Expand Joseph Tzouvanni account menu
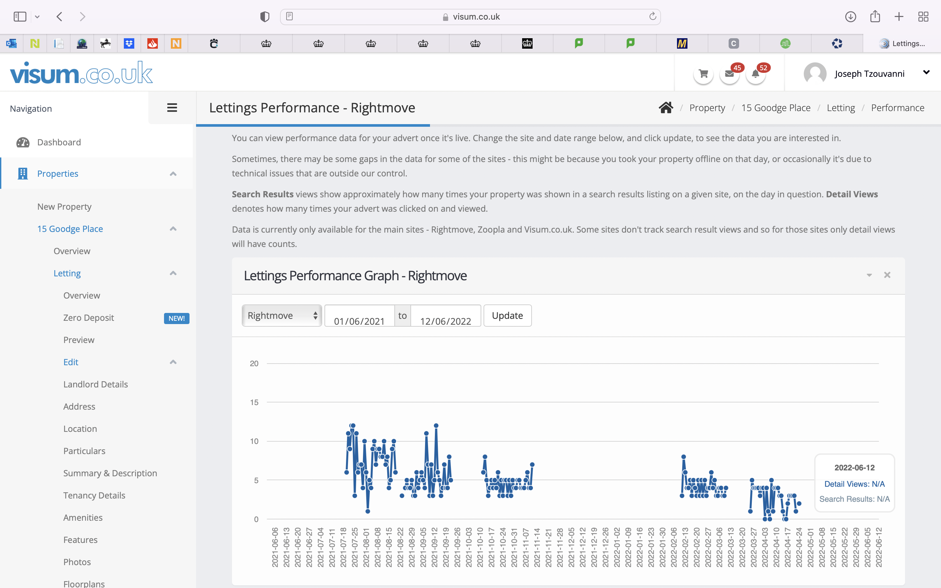Image resolution: width=941 pixels, height=588 pixels. (926, 72)
